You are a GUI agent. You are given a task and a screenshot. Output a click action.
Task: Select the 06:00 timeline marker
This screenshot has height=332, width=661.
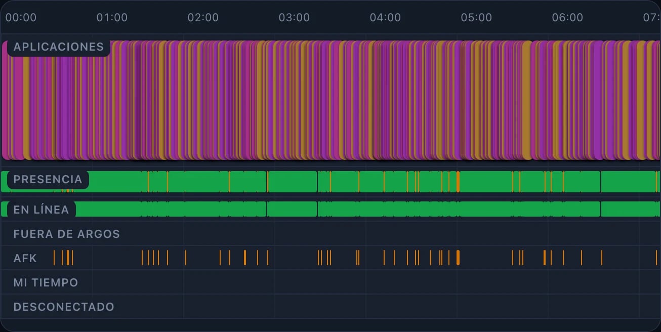567,18
